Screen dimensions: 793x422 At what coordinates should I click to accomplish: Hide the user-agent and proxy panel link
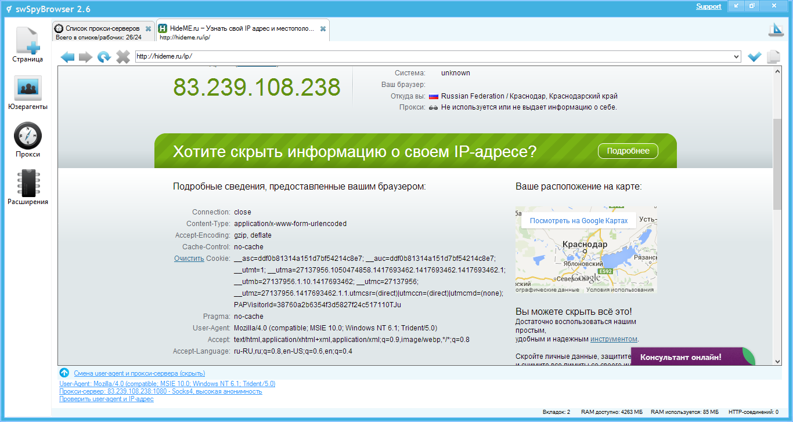[139, 373]
